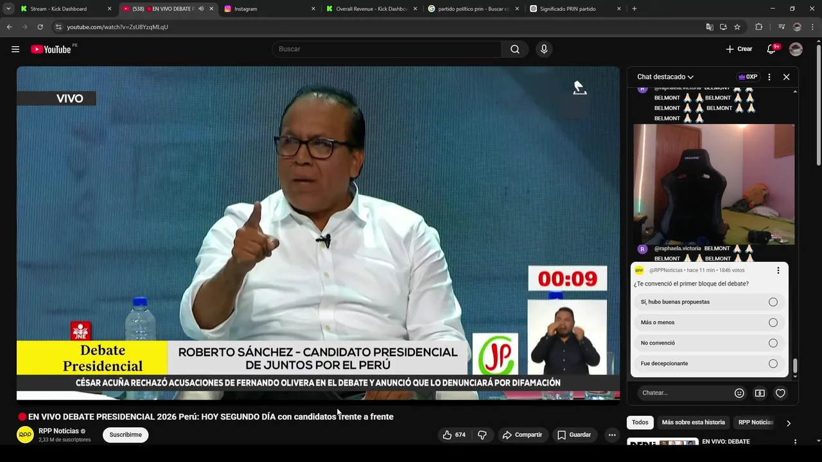Open the browser extensions puzzle icon
This screenshot has height=462, width=822.
(758, 27)
